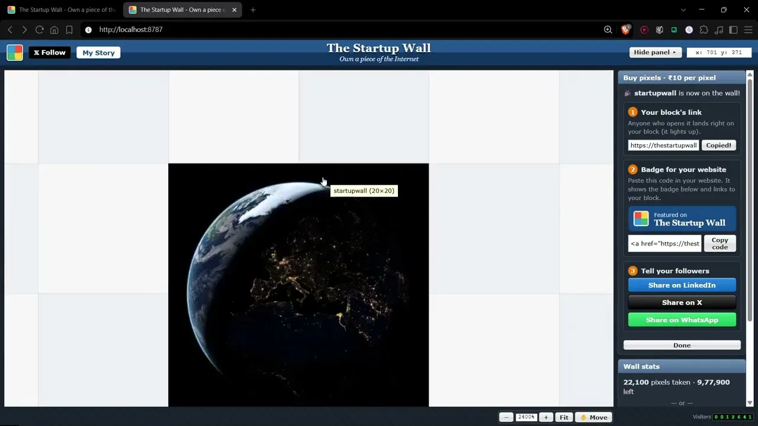Click the browser back arrow

tap(10, 30)
